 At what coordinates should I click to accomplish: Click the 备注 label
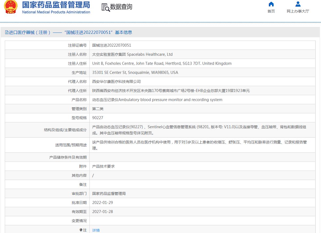pos(83,184)
